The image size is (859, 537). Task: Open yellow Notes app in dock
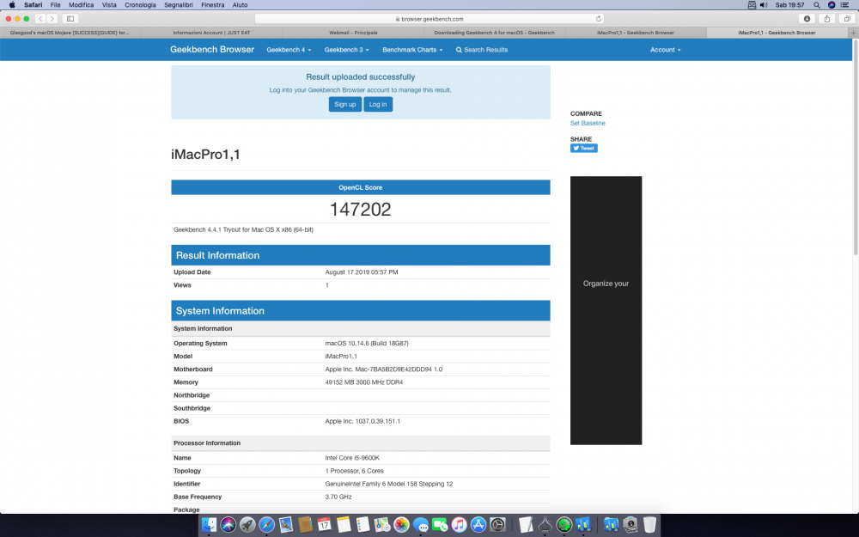(344, 524)
